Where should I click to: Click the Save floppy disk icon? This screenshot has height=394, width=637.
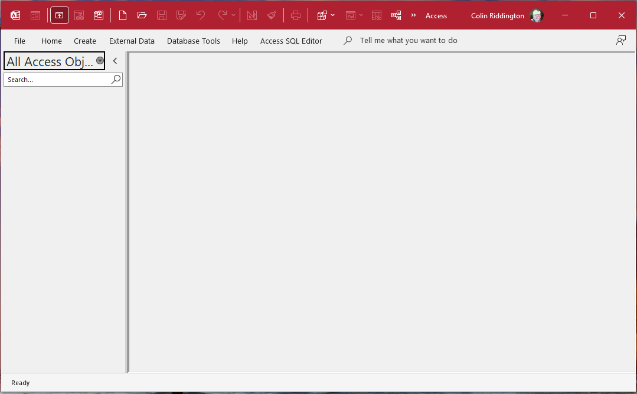point(162,15)
